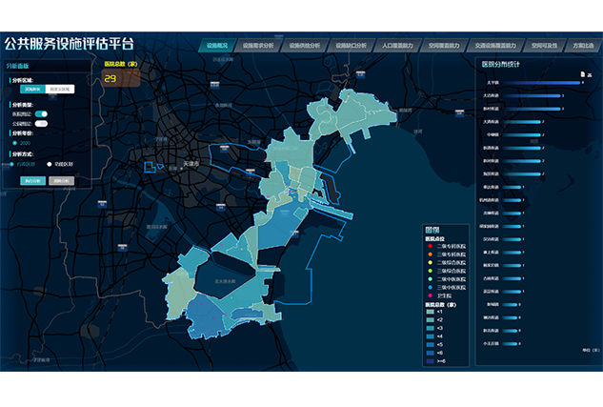
Task: Switch to the 设施需求分析 tab
Action: click(x=257, y=45)
